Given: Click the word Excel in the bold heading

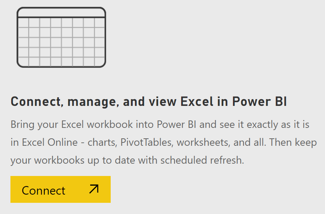Looking at the screenshot, I should click(197, 102).
